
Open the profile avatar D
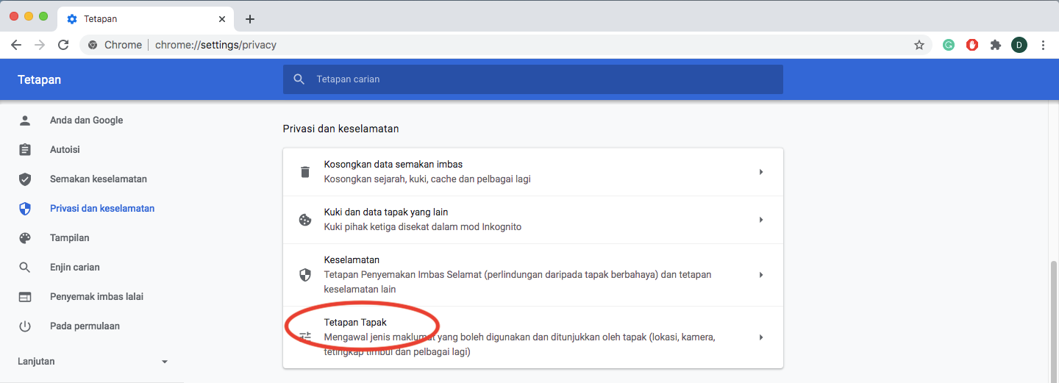tap(1019, 45)
